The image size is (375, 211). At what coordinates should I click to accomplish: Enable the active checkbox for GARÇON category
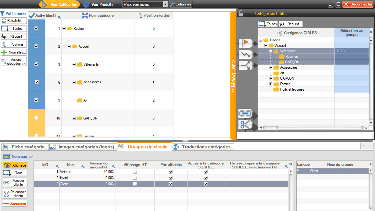(37, 118)
